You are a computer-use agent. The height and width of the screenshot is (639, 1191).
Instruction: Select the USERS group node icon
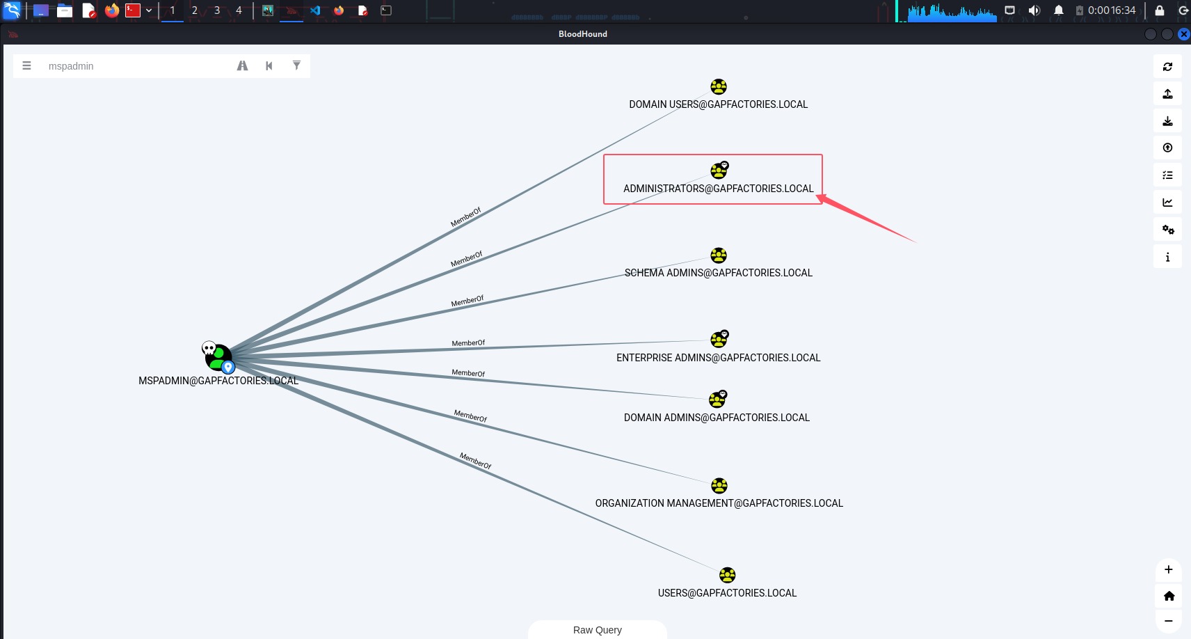[x=727, y=575]
